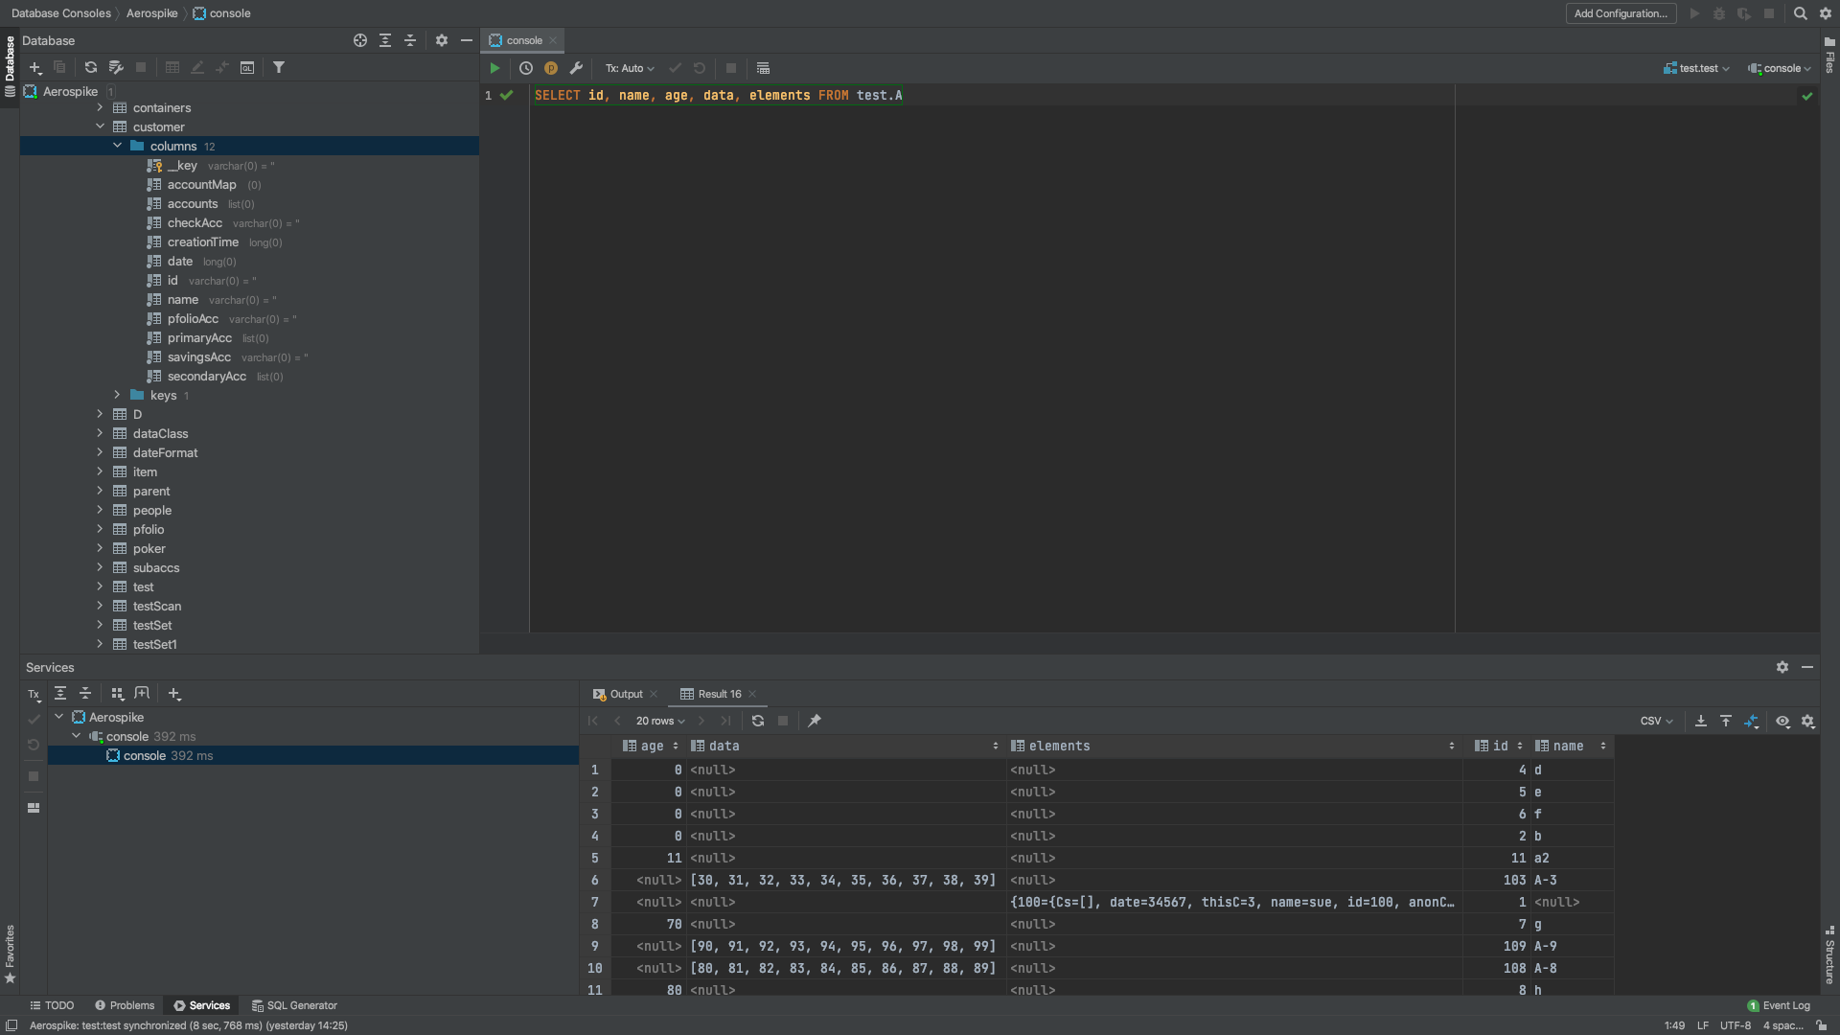This screenshot has height=1035, width=1840.
Task: Open the SQL Generator tab
Action: [294, 1005]
